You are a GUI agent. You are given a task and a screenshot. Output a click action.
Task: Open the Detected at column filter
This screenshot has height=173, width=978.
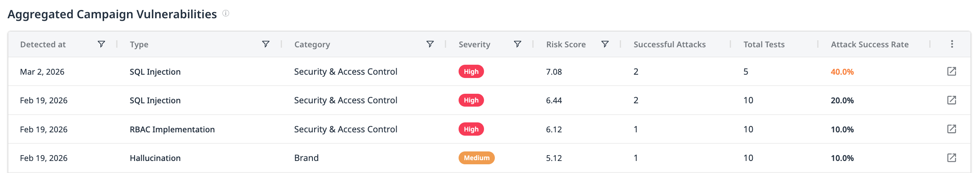tap(101, 44)
